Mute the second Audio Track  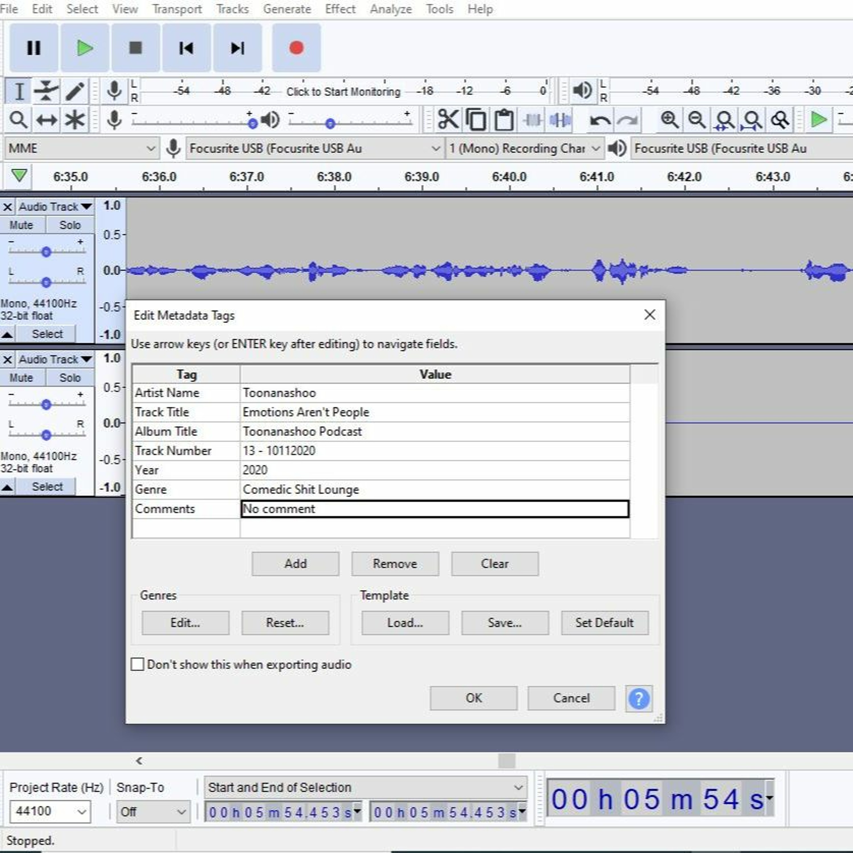click(x=22, y=378)
